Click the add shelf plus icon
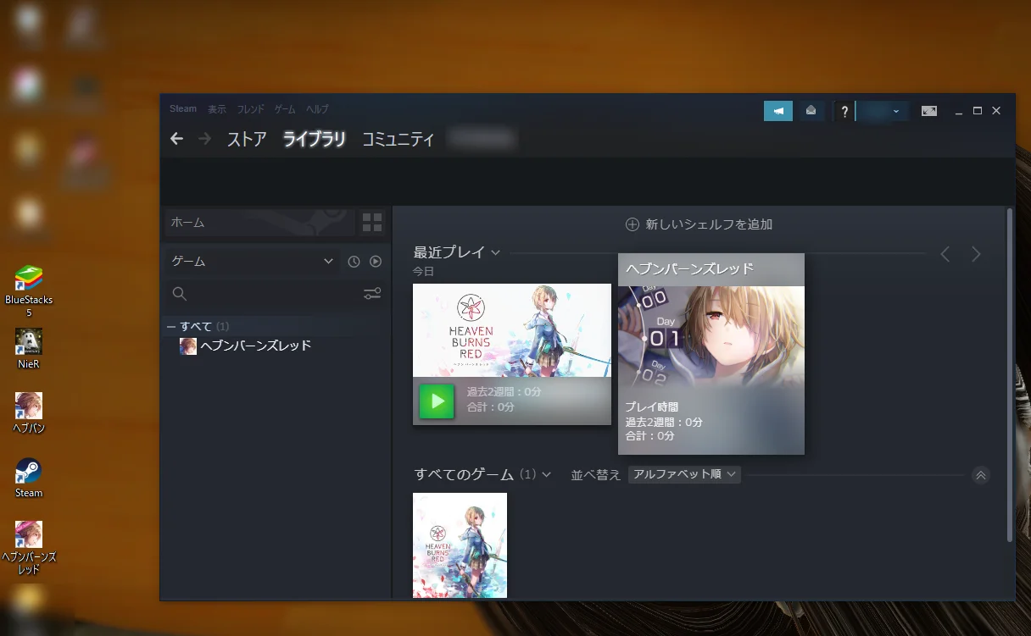This screenshot has height=636, width=1031. tap(633, 224)
